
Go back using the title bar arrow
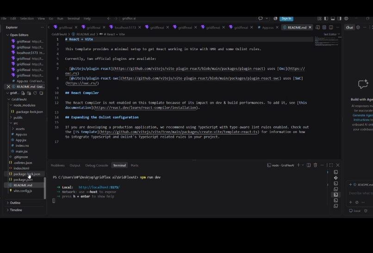tap(109, 18)
